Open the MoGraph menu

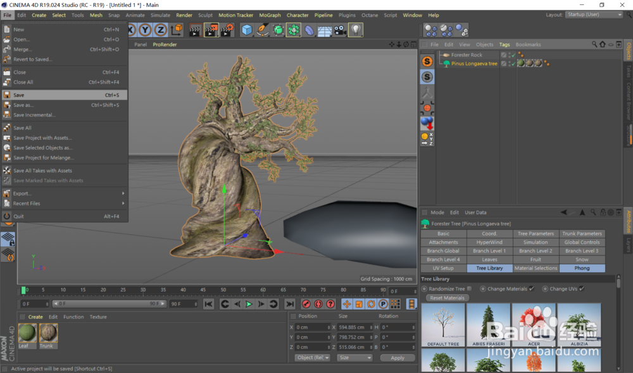(270, 15)
